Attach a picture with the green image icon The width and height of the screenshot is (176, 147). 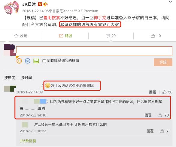pos(36,61)
